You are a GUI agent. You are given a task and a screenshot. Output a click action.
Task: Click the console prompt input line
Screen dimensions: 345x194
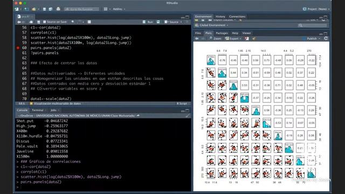(103, 187)
